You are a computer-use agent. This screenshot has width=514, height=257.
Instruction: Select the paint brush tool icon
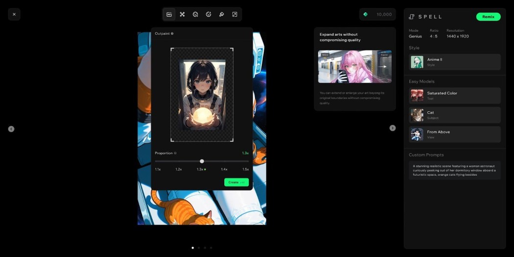tap(222, 14)
